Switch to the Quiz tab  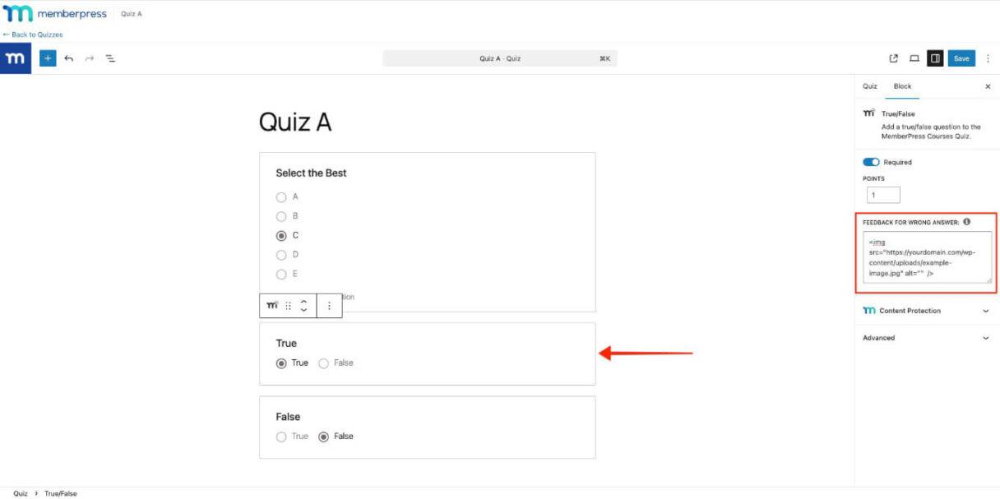[x=870, y=85]
